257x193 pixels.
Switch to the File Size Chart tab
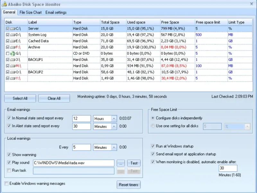tap(31, 13)
